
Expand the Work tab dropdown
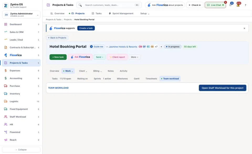click(x=68, y=71)
